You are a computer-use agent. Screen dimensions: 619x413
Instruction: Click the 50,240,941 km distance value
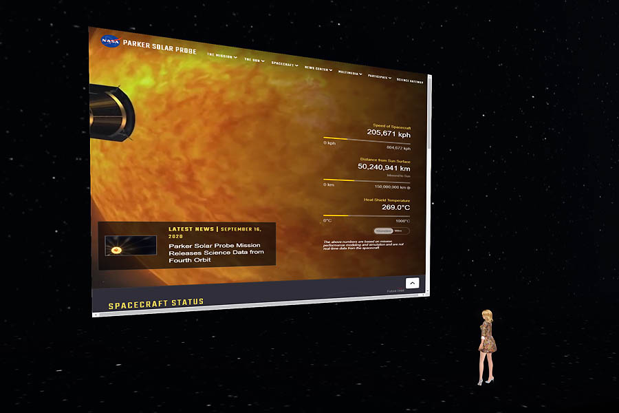point(384,167)
